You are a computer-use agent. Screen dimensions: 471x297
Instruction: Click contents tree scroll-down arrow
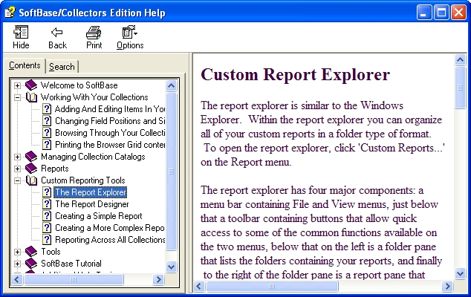click(x=171, y=267)
